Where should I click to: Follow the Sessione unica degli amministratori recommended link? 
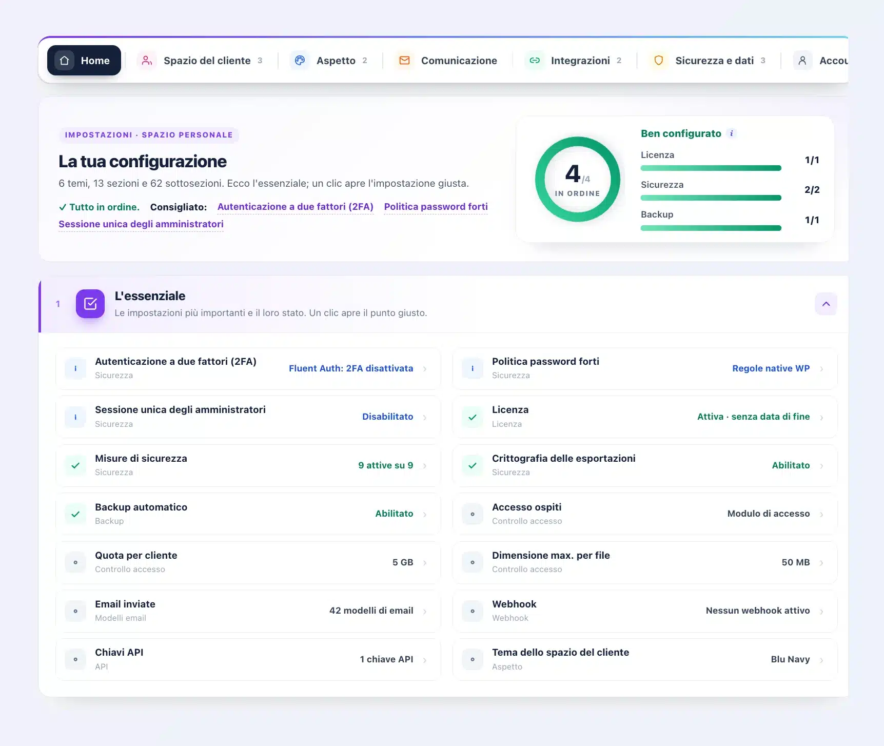pyautogui.click(x=141, y=224)
